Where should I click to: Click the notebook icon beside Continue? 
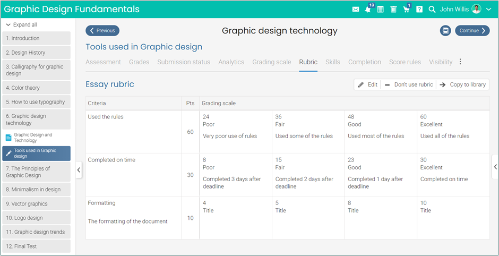(x=445, y=31)
